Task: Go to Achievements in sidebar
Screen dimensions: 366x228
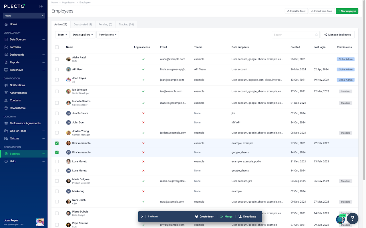Action: pyautogui.click(x=18, y=93)
